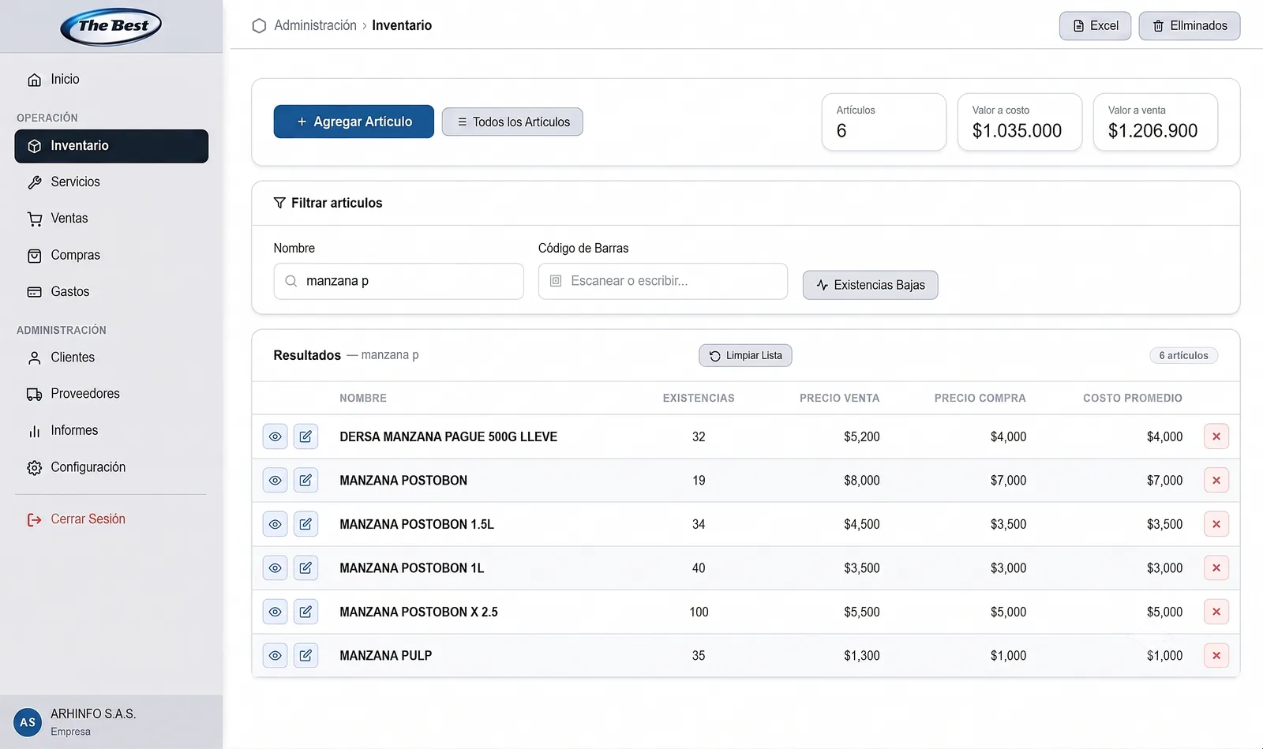Click Administración breadcrumb link

click(316, 25)
